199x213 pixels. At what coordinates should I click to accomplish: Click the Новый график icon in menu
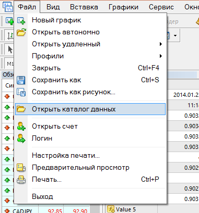21,20
